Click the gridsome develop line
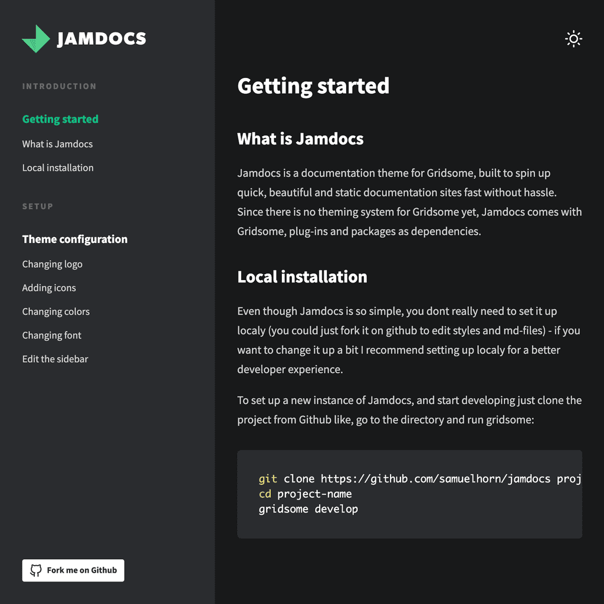604x604 pixels. point(308,508)
